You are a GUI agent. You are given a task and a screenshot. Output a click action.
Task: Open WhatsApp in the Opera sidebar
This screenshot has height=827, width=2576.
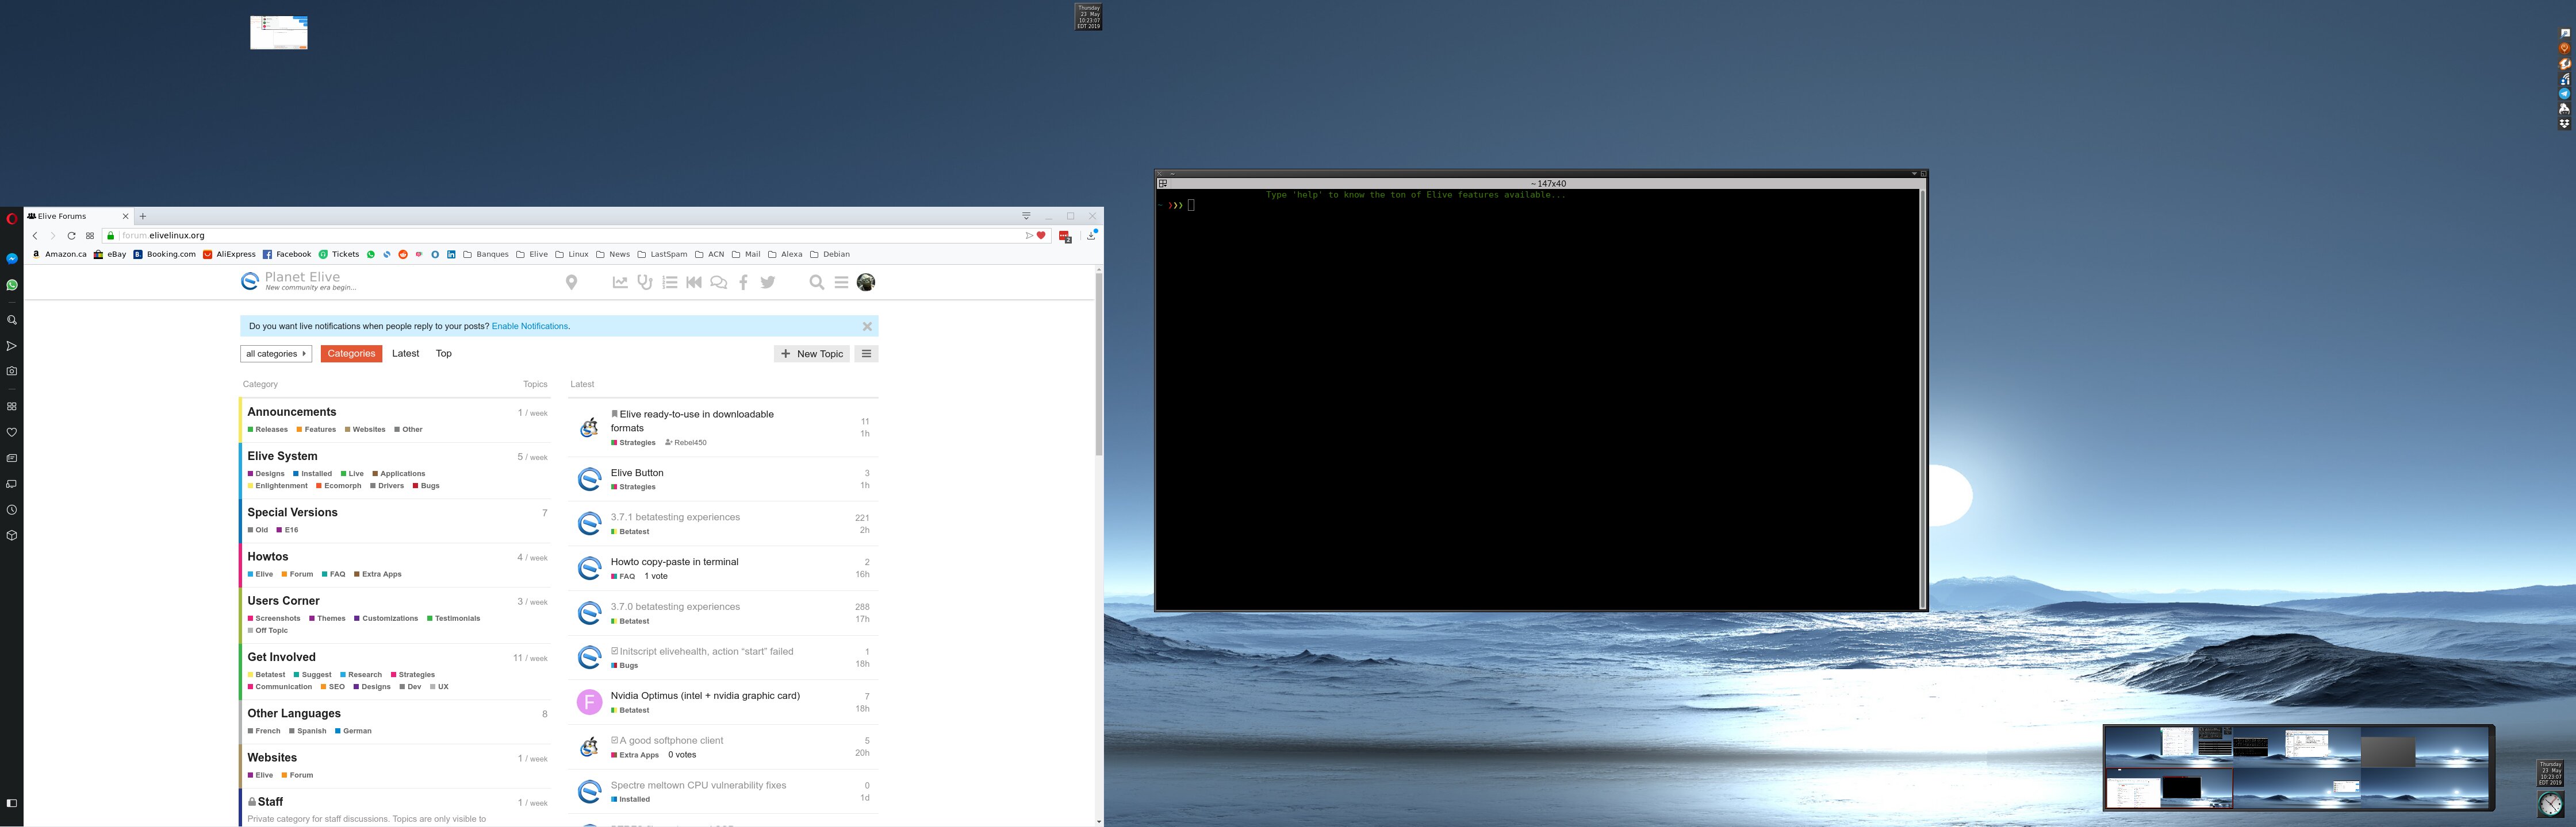(12, 285)
